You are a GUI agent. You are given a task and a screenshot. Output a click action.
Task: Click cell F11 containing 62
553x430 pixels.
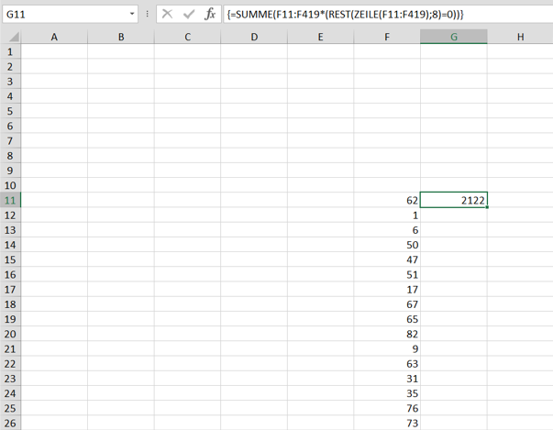(387, 200)
